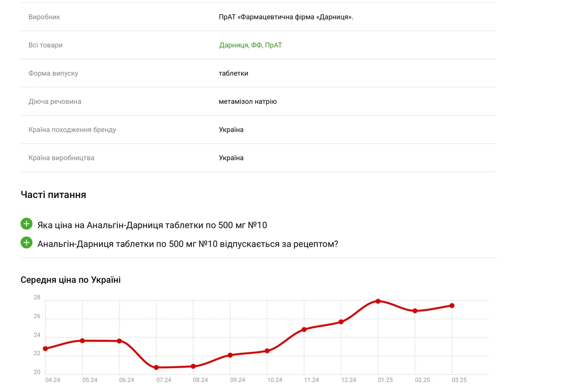Select the chart data point for 04.24

pyautogui.click(x=45, y=349)
